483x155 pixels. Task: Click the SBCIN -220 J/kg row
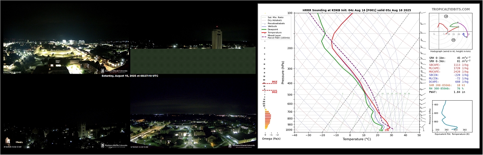[449, 75]
